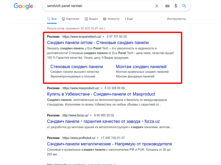Expand dropdown arrow next to forza.uz URL

pos(91,116)
